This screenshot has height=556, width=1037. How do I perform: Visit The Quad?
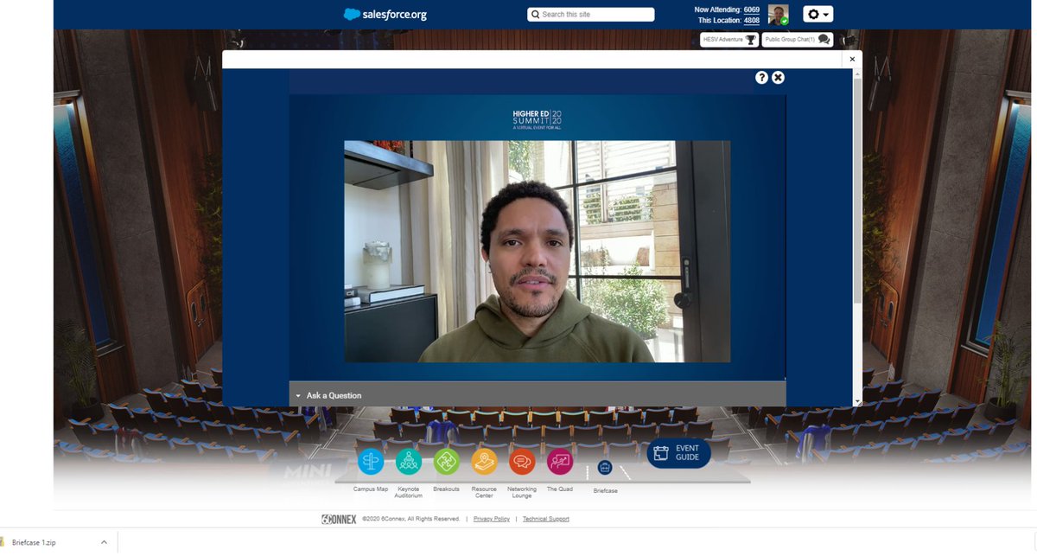(x=559, y=461)
